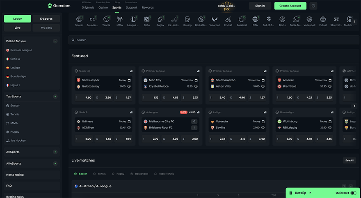
Task: Open the King of the Hill banner
Action: (226, 6)
